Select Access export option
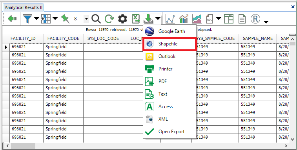The image size is (297, 150). [x=169, y=106]
